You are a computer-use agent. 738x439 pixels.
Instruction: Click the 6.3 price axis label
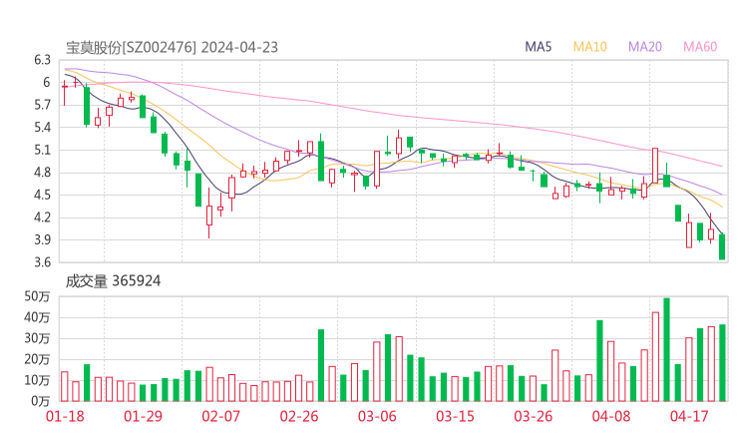pos(42,60)
